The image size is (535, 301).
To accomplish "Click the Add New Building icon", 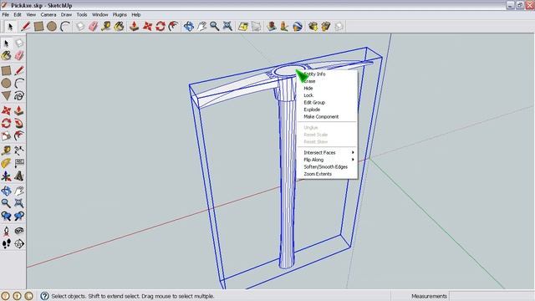I will coord(272,26).
